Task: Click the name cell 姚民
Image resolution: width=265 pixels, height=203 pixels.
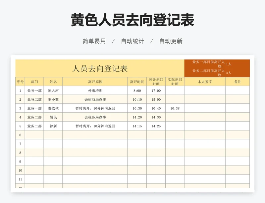Action: 53,117
